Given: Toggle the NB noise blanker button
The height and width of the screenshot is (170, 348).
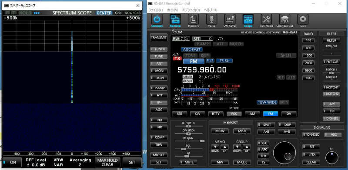Looking at the screenshot, I should point(159,120).
